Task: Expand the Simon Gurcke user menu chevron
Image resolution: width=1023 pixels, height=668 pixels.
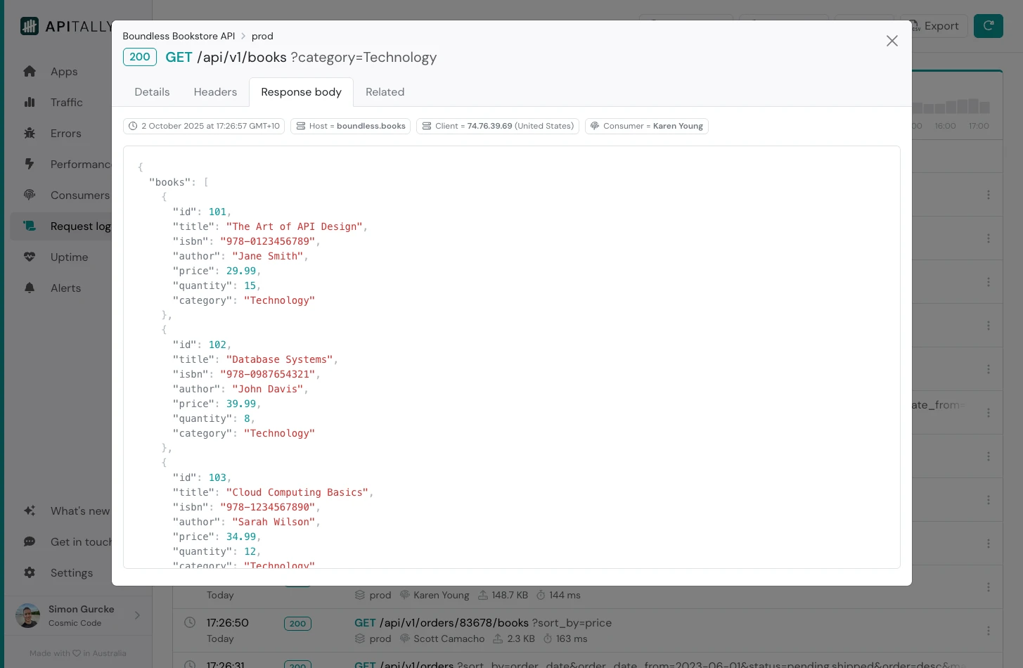Action: point(137,615)
